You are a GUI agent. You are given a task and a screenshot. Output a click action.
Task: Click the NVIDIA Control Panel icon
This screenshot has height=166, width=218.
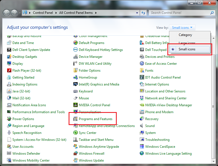click(x=76, y=105)
